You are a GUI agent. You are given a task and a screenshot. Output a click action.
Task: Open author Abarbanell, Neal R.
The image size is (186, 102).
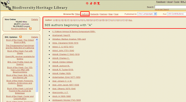61,35
